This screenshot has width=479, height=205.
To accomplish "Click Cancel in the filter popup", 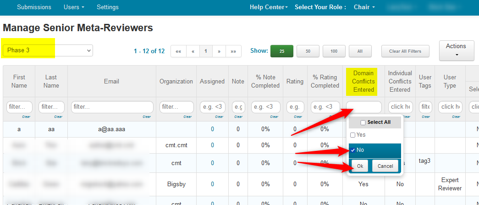I will pos(385,166).
